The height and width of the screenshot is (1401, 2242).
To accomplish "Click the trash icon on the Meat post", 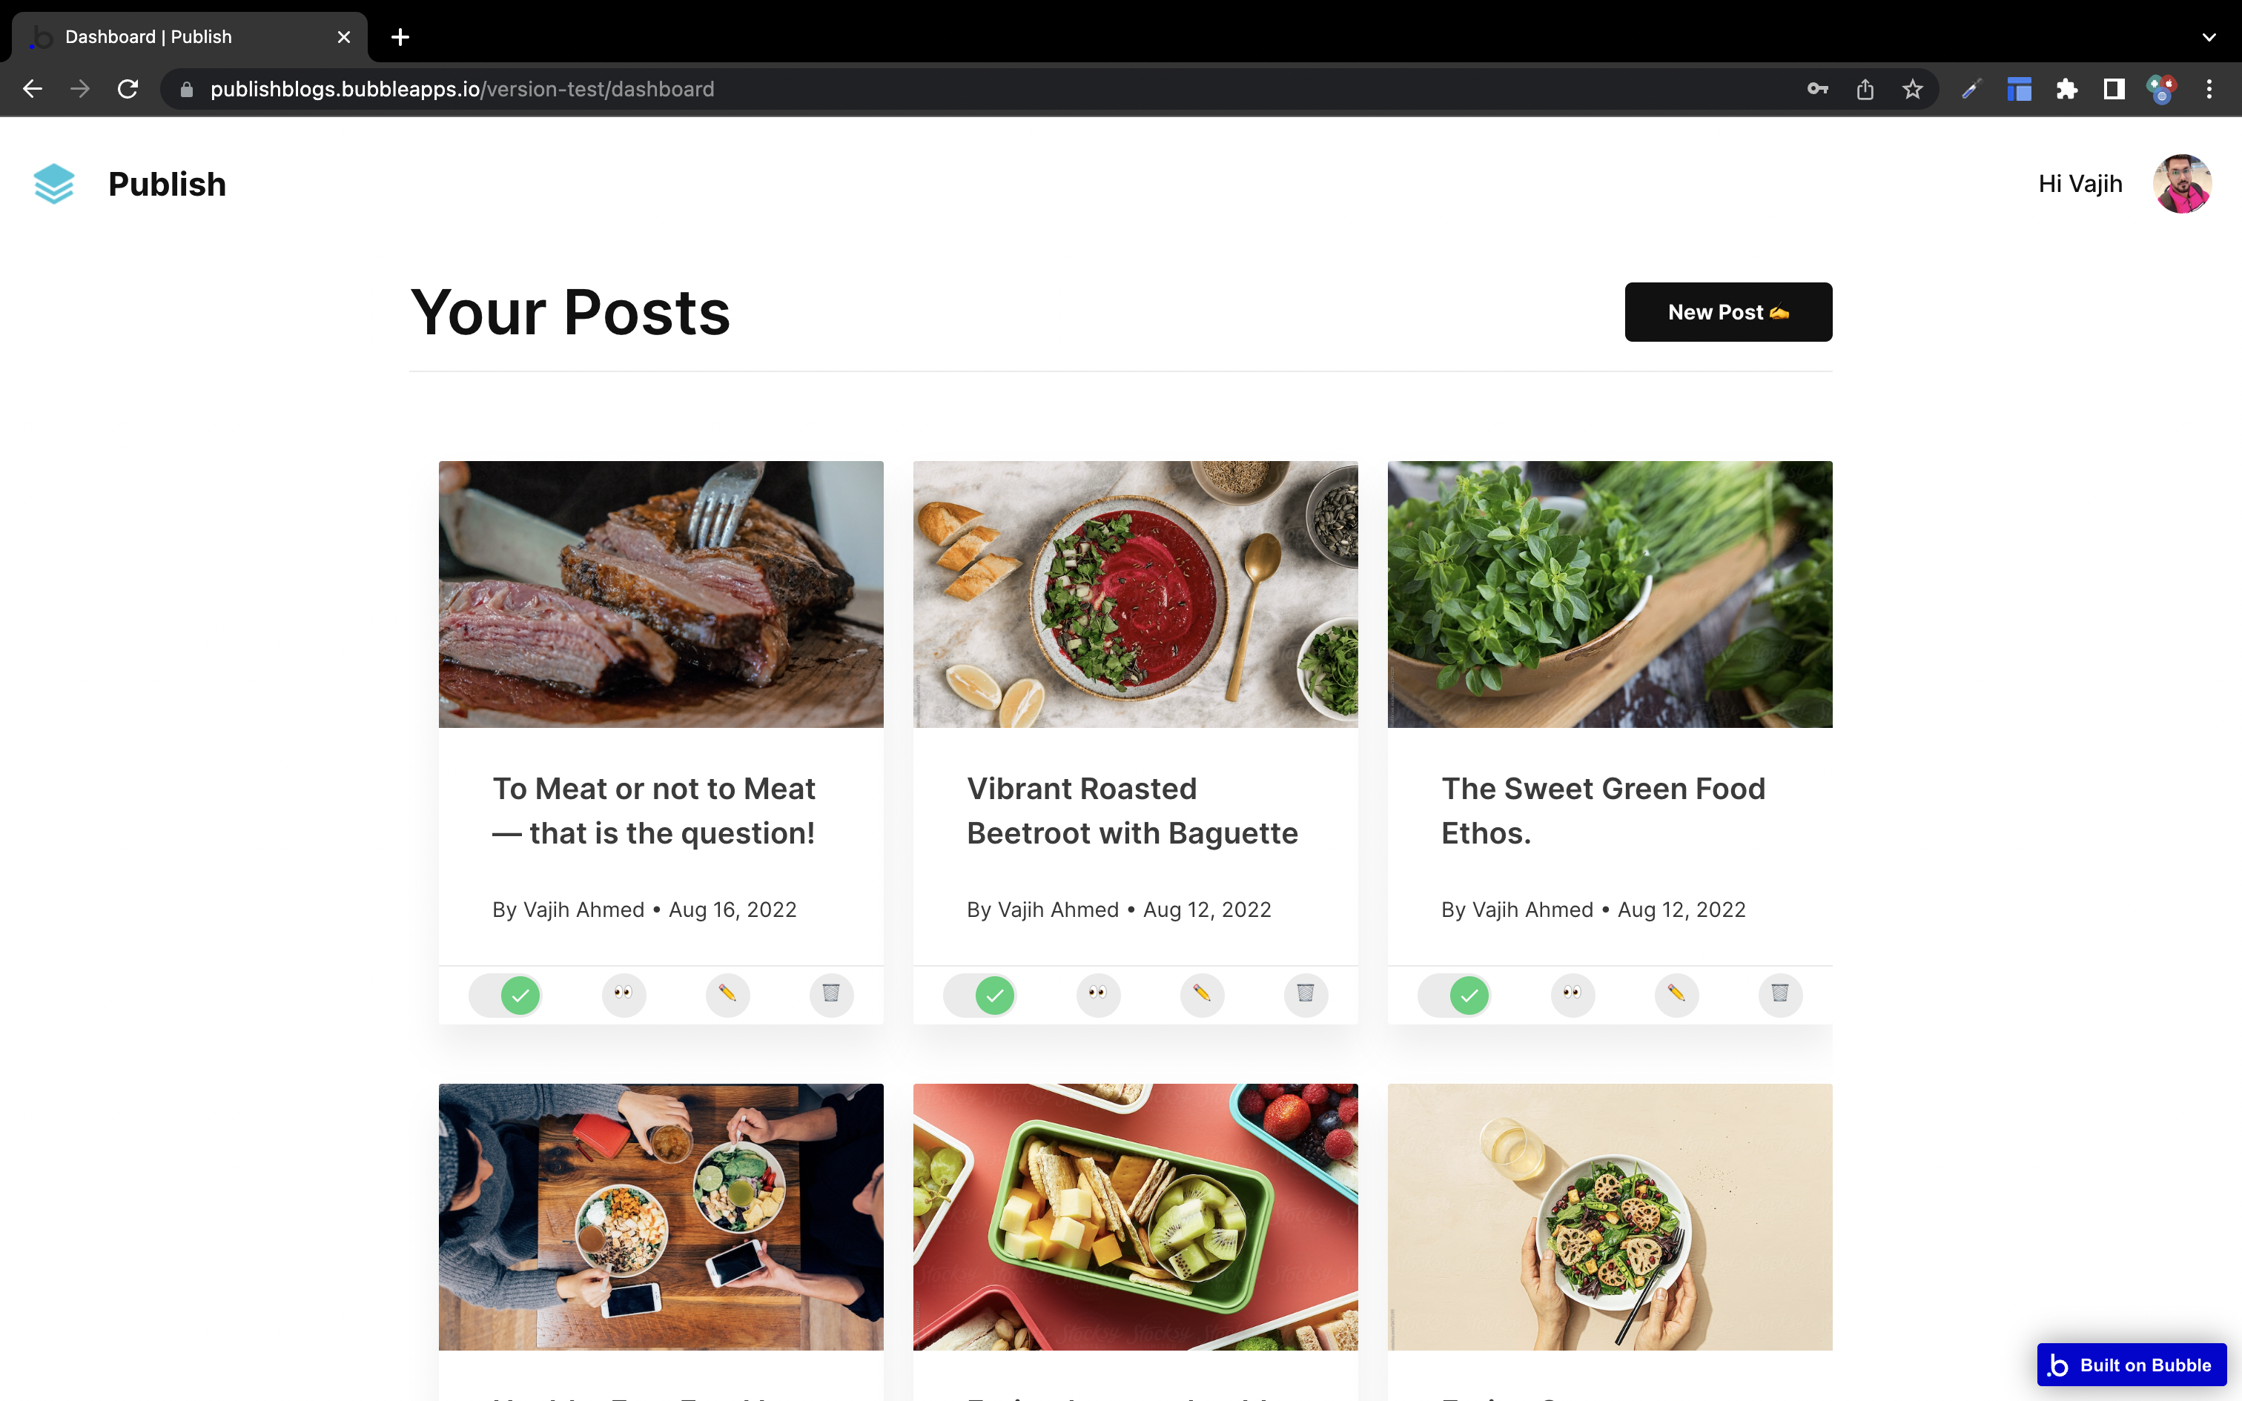I will pyautogui.click(x=831, y=994).
